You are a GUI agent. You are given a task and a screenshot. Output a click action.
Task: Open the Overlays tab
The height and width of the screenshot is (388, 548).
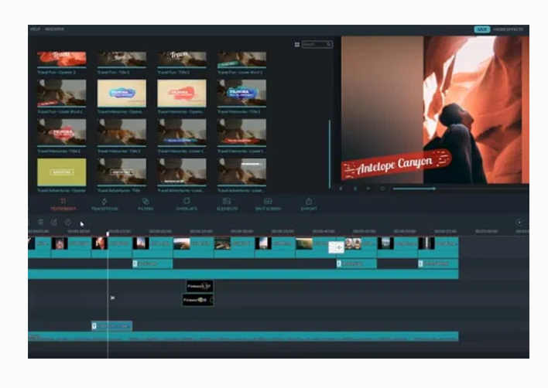(187, 205)
